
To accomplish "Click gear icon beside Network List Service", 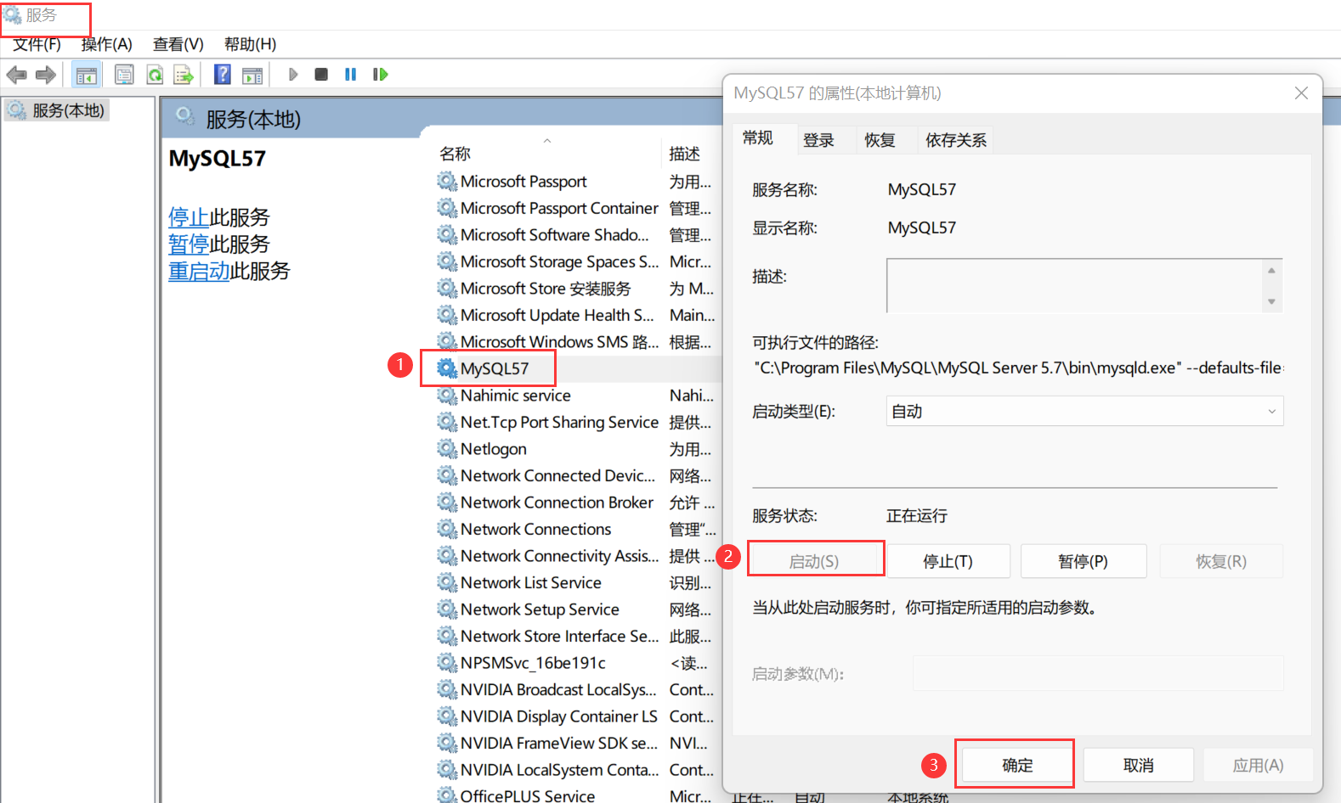I will pos(447,582).
